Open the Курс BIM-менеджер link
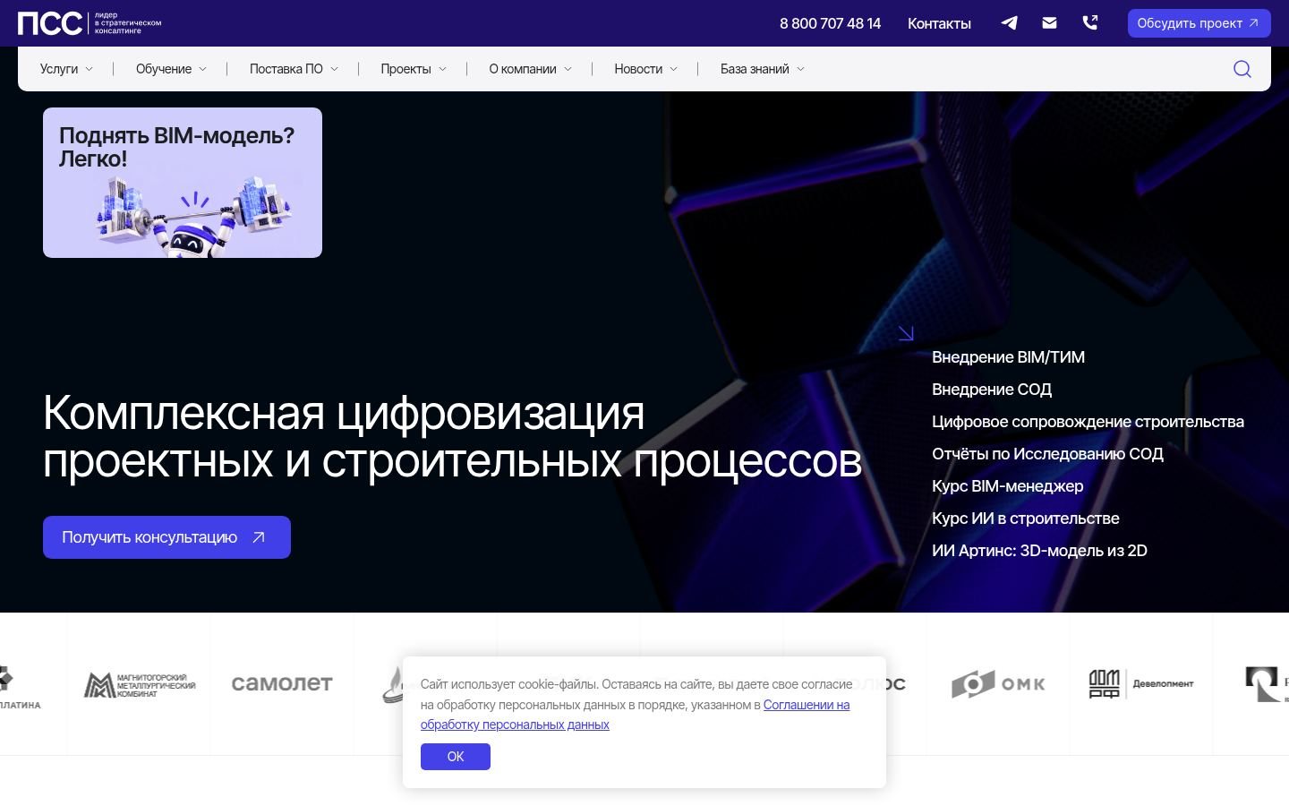This screenshot has height=806, width=1289. click(1007, 486)
